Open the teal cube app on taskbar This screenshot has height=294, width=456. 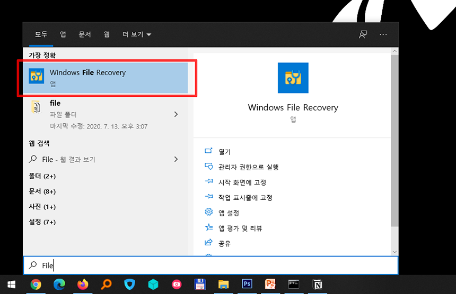pos(153,284)
